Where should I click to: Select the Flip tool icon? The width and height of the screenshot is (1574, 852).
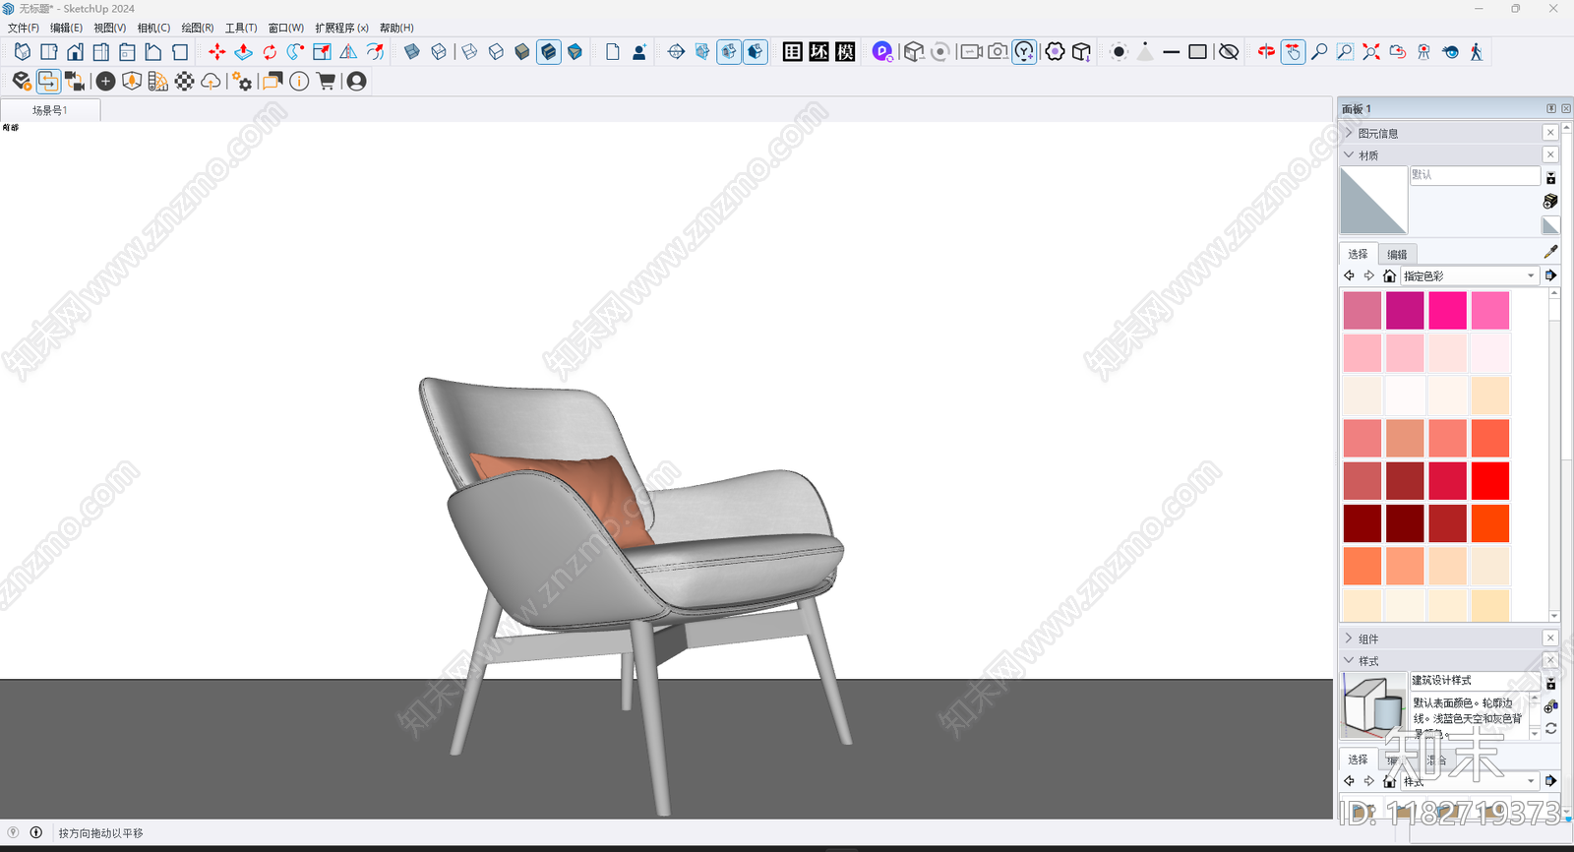coord(348,51)
